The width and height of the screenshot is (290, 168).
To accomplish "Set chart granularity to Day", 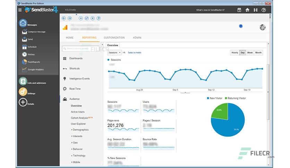I will pos(243,52).
